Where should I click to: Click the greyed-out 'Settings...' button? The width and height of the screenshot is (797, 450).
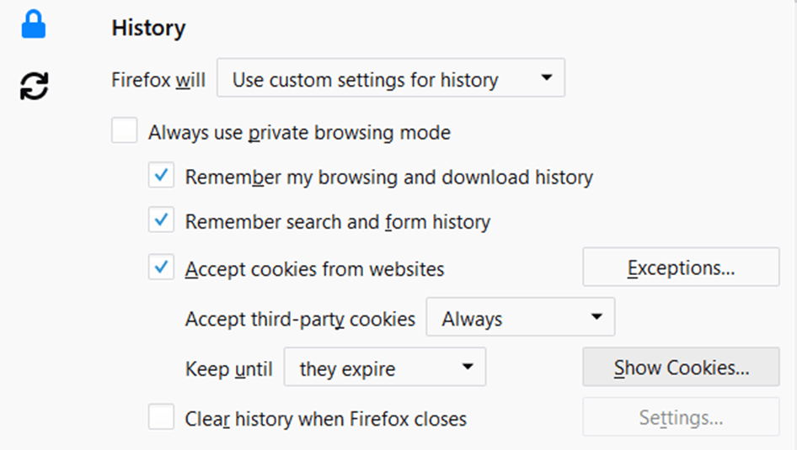pyautogui.click(x=681, y=417)
